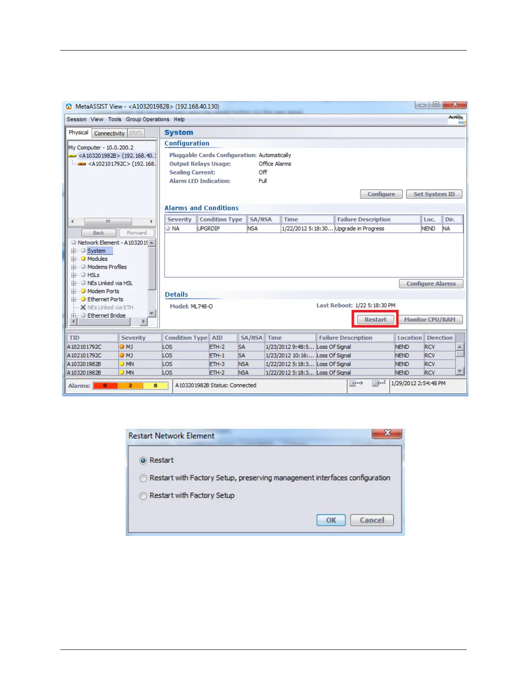
Task: Click orange MJ severity icon in ETH-2 SA row
Action: pyautogui.click(x=122, y=347)
